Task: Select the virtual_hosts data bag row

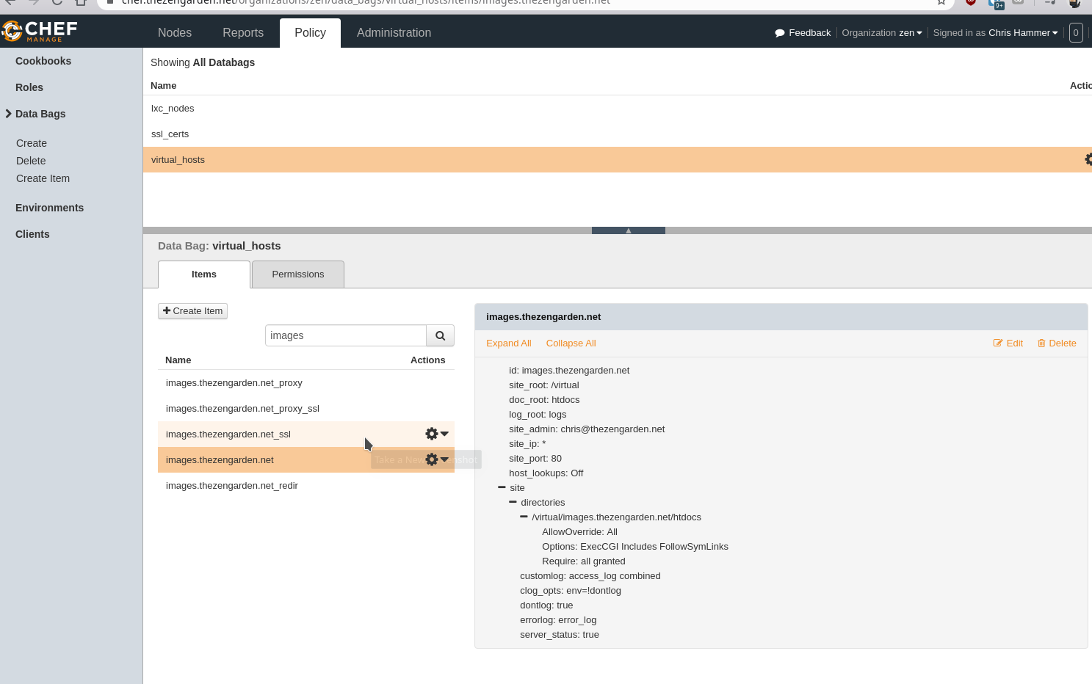Action: point(618,160)
